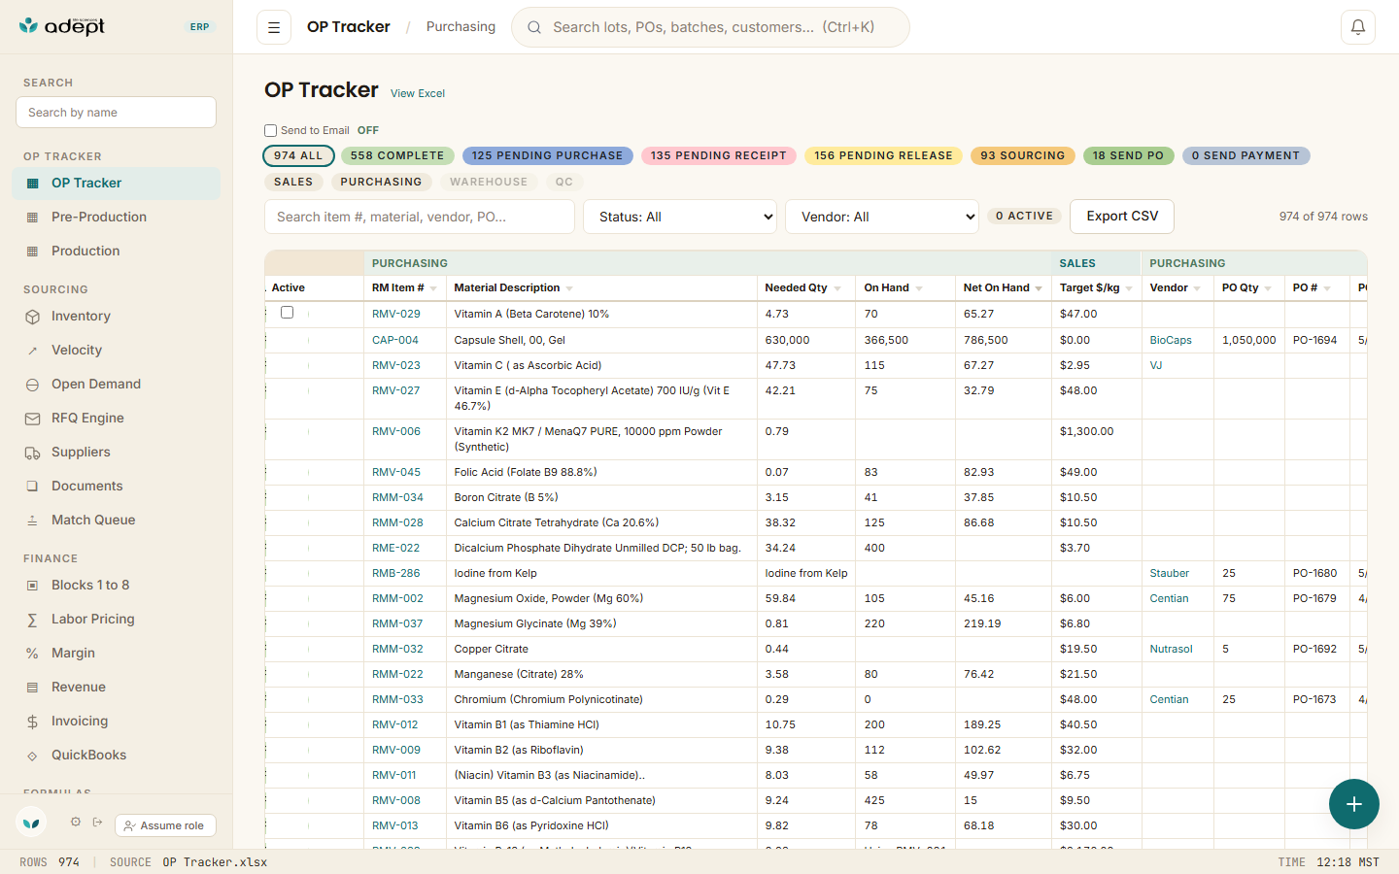This screenshot has height=874, width=1399.
Task: Open the Status: All dropdown
Action: (680, 217)
